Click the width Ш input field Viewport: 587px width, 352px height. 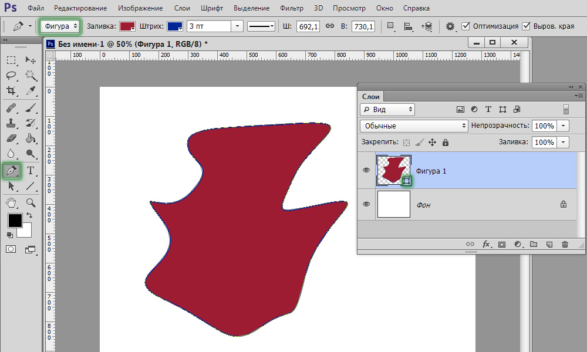pyautogui.click(x=307, y=26)
